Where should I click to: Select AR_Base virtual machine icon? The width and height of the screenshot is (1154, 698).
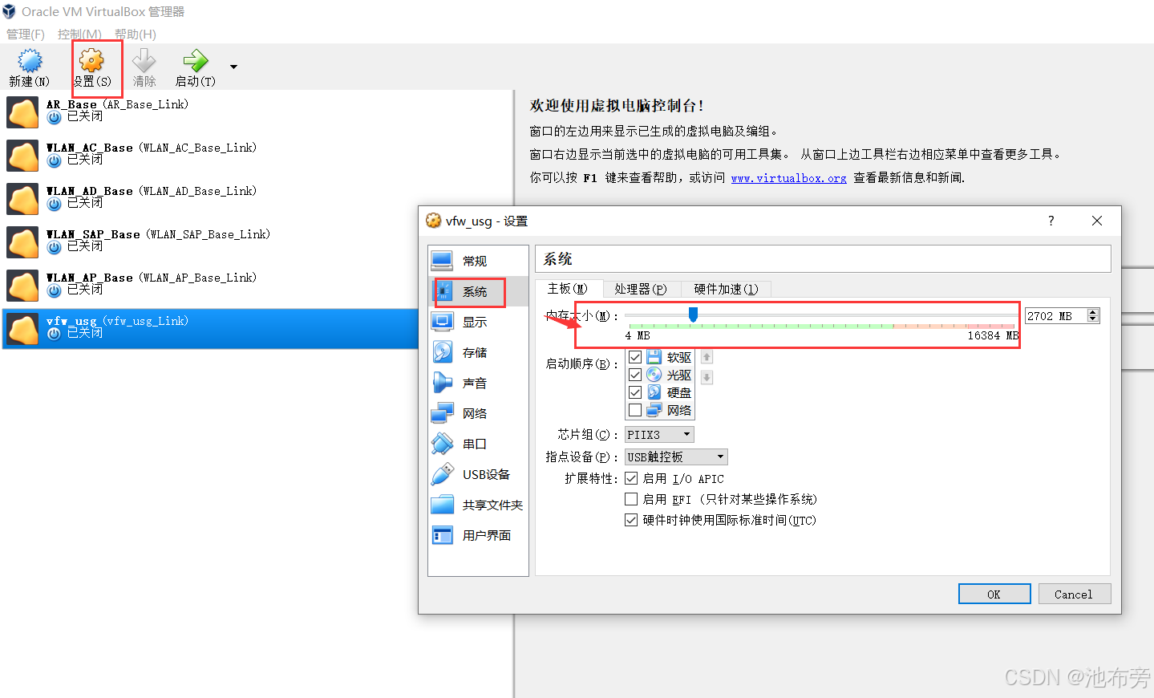22,113
